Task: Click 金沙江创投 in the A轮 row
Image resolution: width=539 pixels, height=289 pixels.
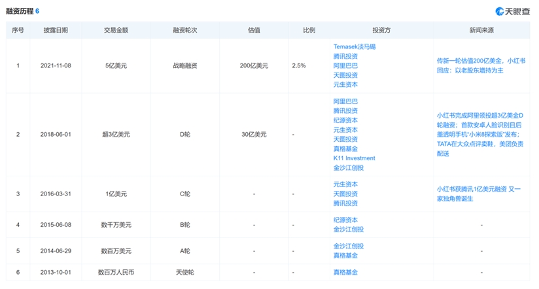Action: click(x=348, y=246)
